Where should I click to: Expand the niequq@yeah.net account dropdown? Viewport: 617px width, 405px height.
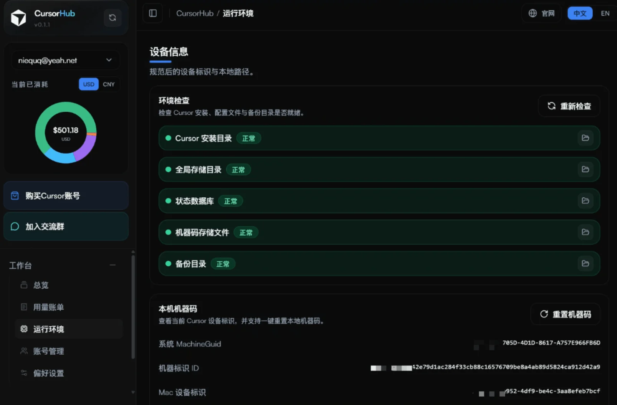[108, 60]
